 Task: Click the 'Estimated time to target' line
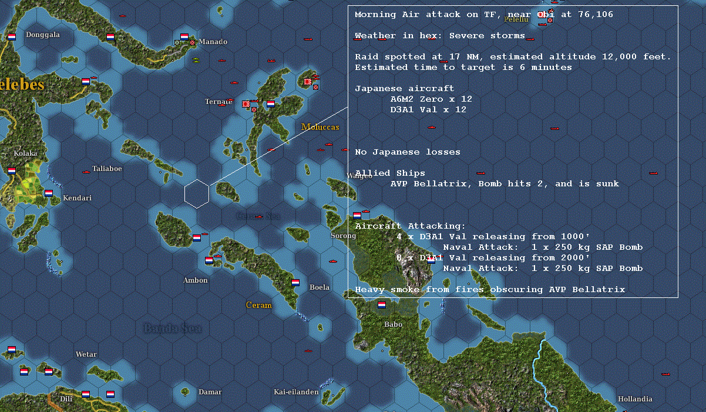point(463,67)
